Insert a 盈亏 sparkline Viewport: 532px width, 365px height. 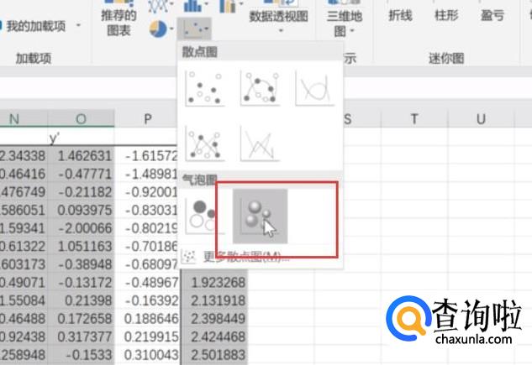493,16
